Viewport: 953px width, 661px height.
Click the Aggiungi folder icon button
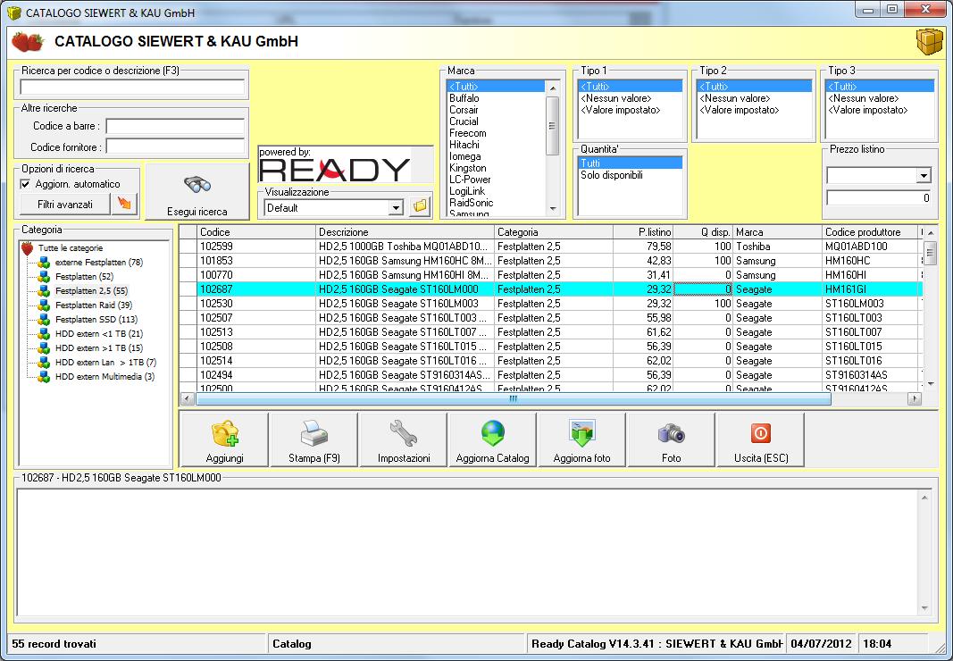pyautogui.click(x=224, y=439)
